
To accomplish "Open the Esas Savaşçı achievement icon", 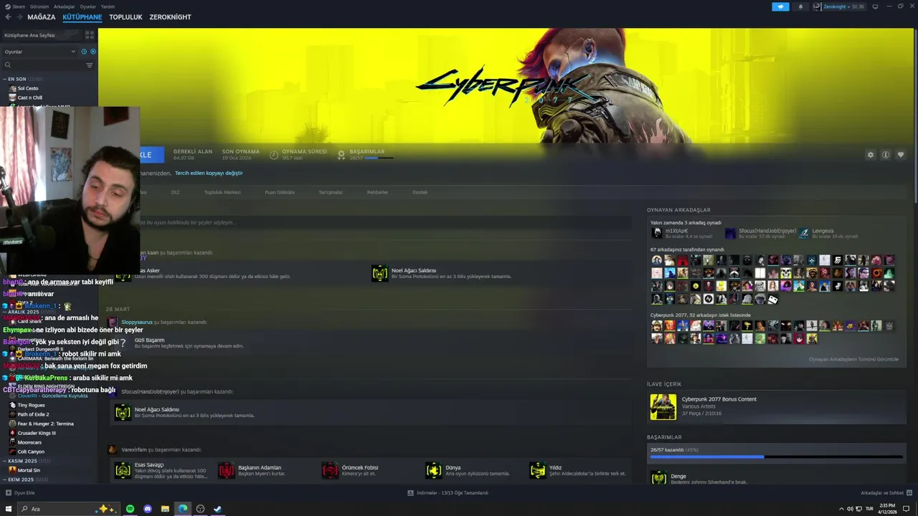I will tap(123, 470).
